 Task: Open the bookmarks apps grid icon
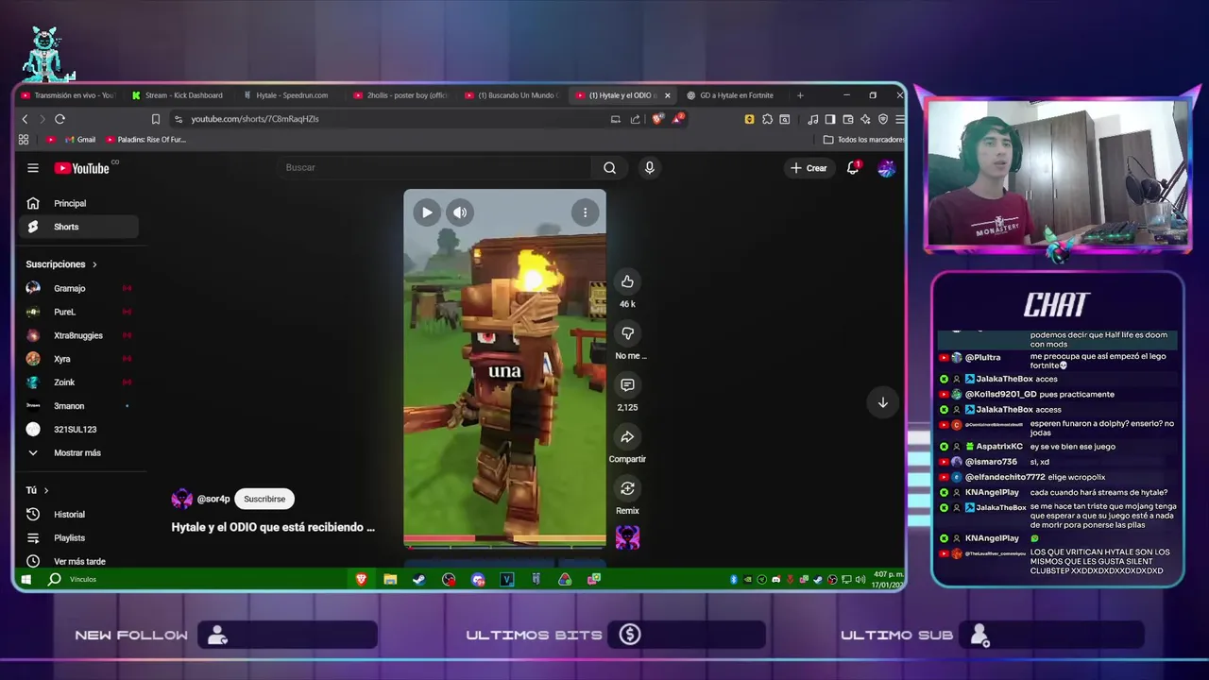point(24,140)
